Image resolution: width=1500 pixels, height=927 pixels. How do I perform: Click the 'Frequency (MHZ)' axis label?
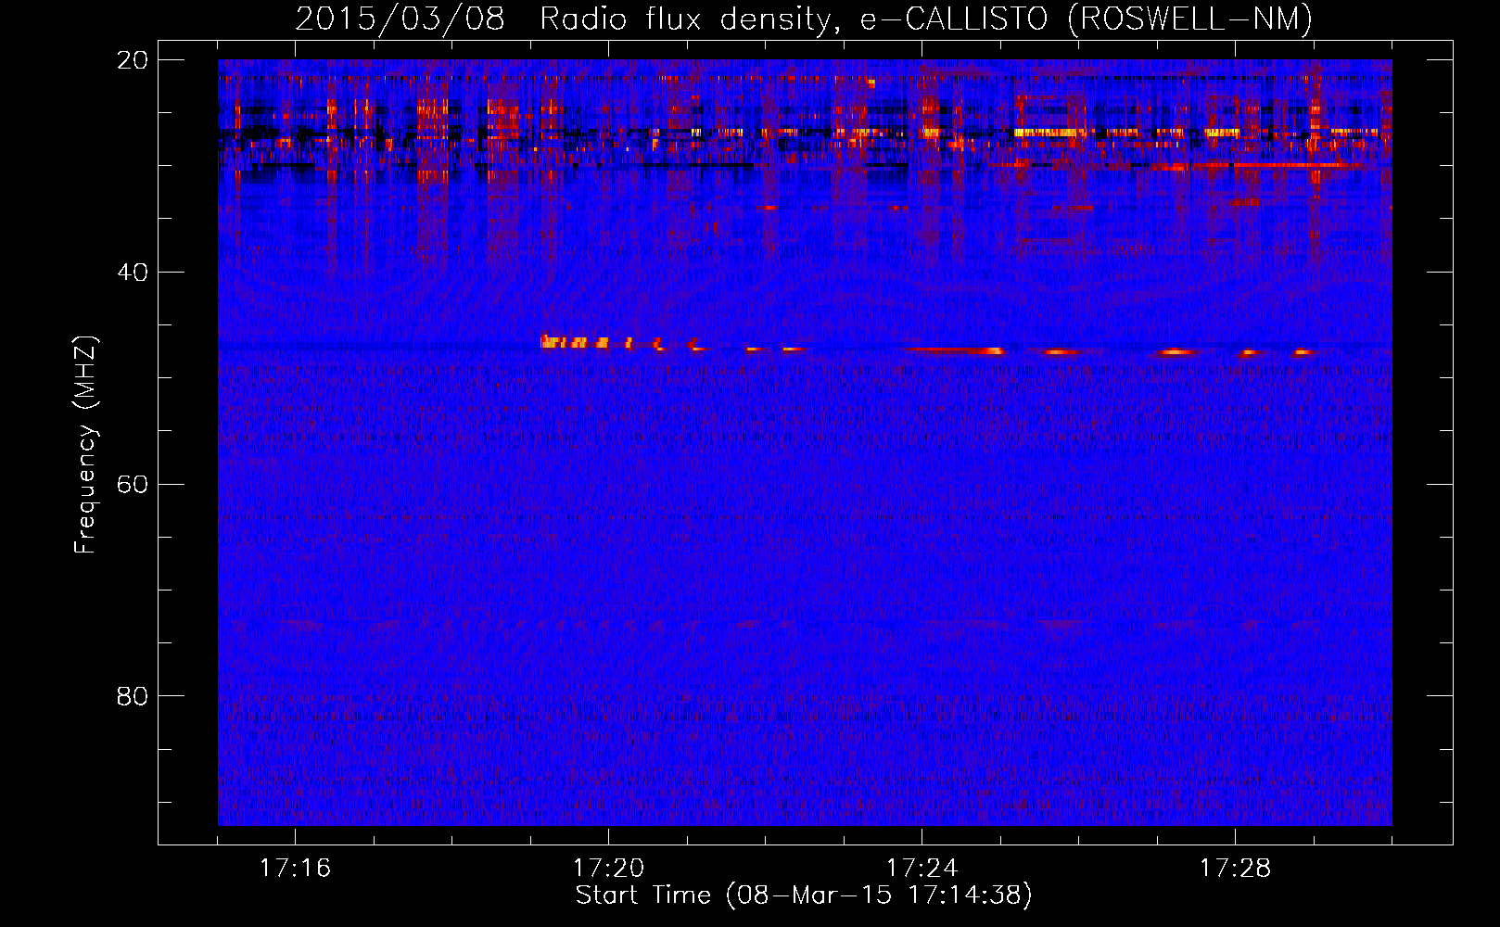85,445
